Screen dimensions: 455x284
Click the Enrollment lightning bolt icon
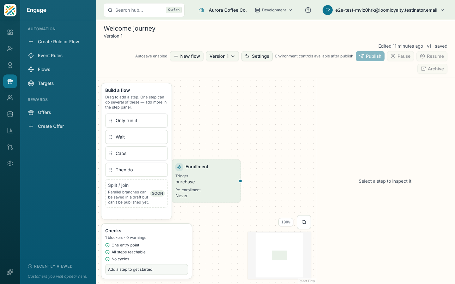[179, 167]
